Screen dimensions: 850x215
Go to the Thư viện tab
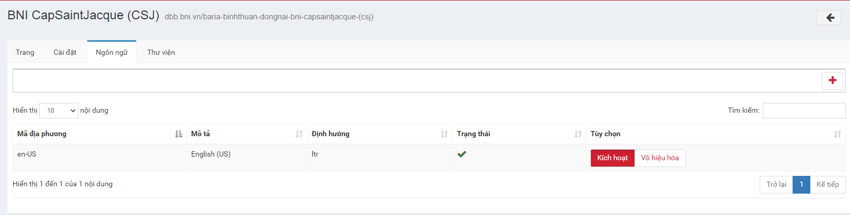[x=161, y=52]
